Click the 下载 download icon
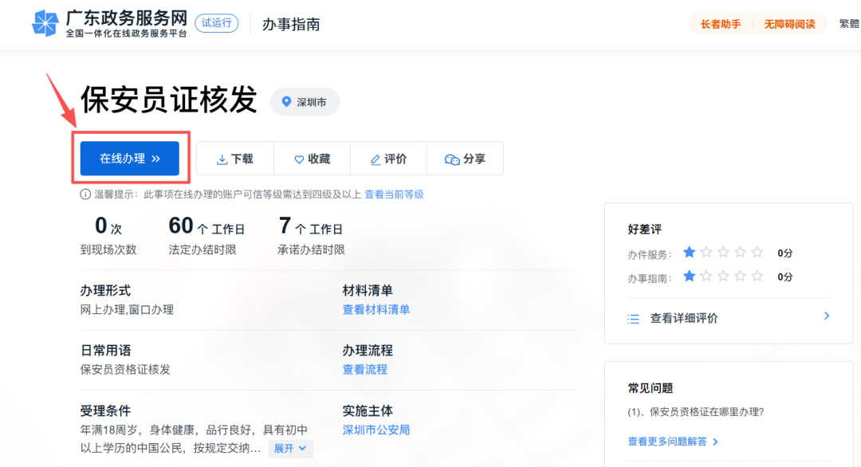Screen dimensions: 861x467 point(221,159)
